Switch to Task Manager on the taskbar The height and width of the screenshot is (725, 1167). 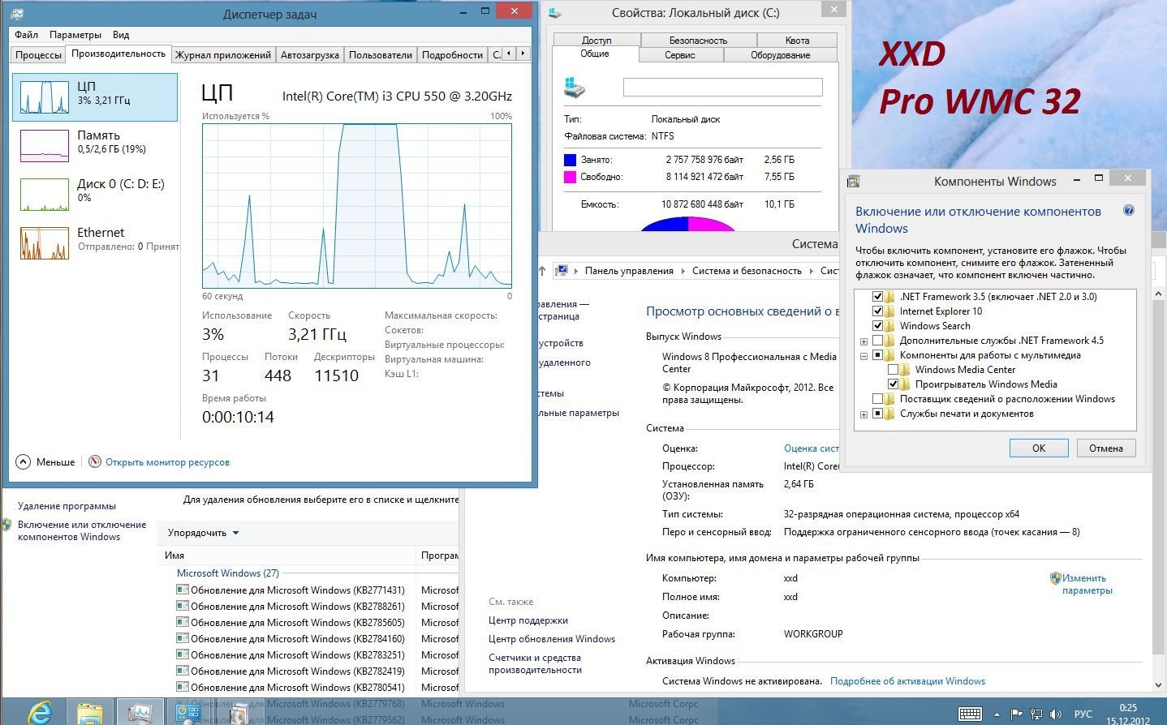(x=140, y=713)
